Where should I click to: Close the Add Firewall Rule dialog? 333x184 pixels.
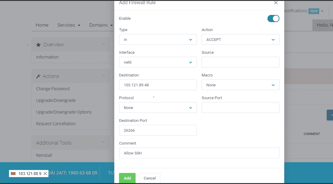point(276,3)
